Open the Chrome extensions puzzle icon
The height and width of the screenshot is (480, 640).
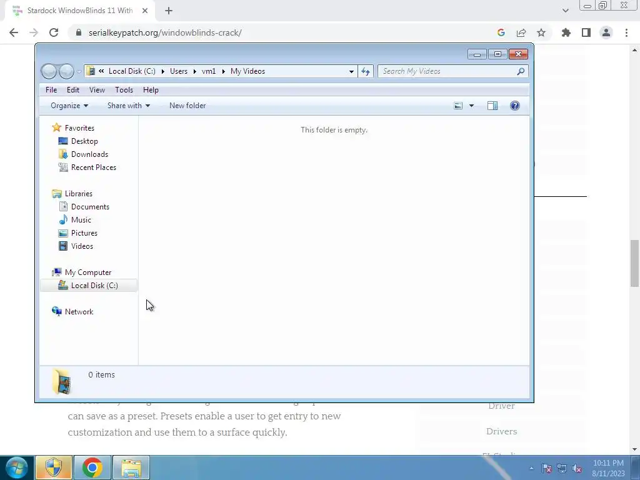(566, 32)
